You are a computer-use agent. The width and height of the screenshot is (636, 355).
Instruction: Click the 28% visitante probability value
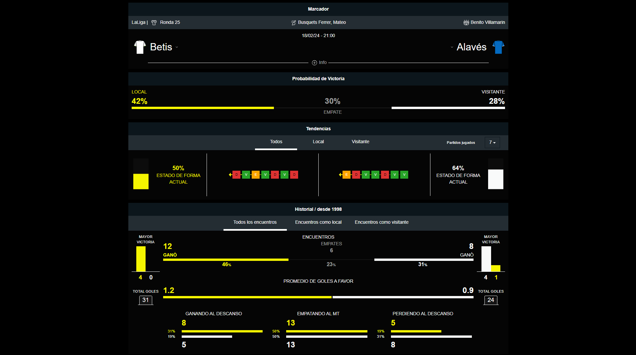point(497,101)
